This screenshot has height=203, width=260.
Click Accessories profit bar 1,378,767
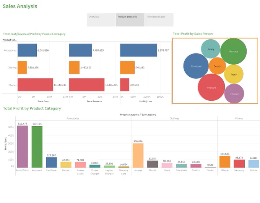(x=139, y=50)
